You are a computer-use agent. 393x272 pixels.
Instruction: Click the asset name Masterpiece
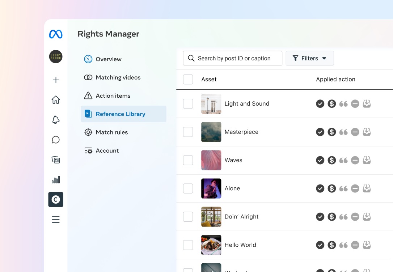point(241,132)
